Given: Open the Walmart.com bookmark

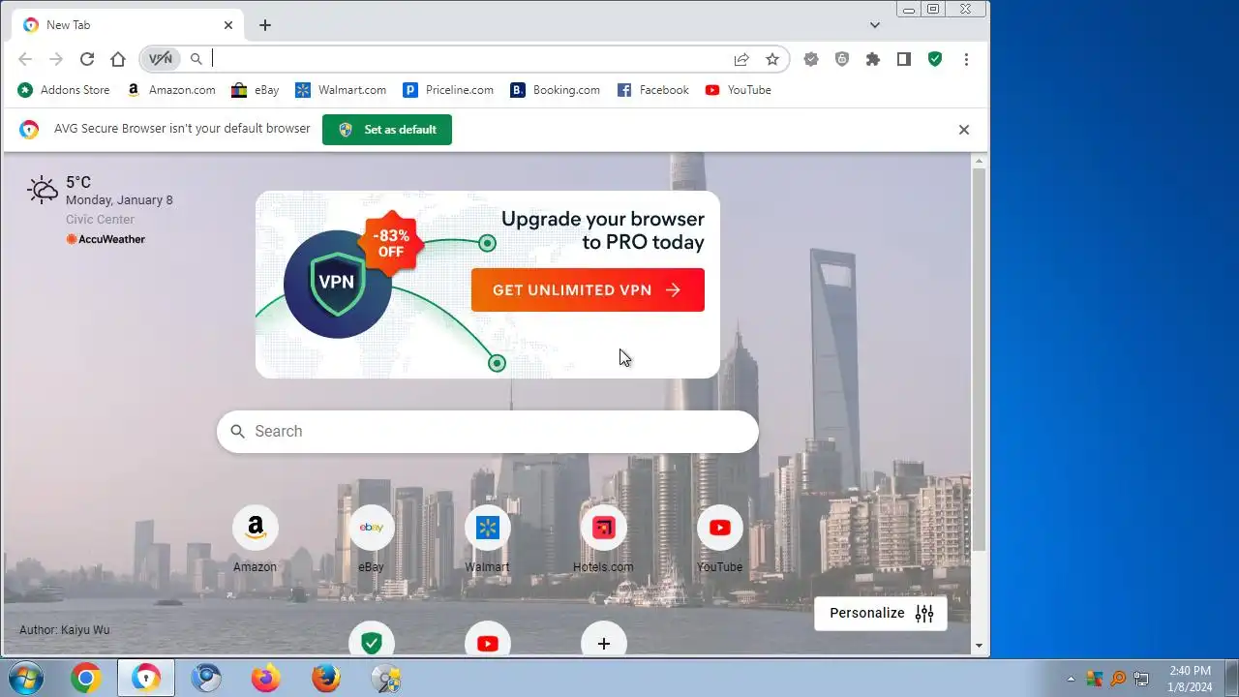Looking at the screenshot, I should tap(341, 90).
